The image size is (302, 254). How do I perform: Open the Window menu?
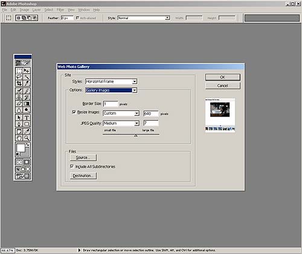click(84, 10)
